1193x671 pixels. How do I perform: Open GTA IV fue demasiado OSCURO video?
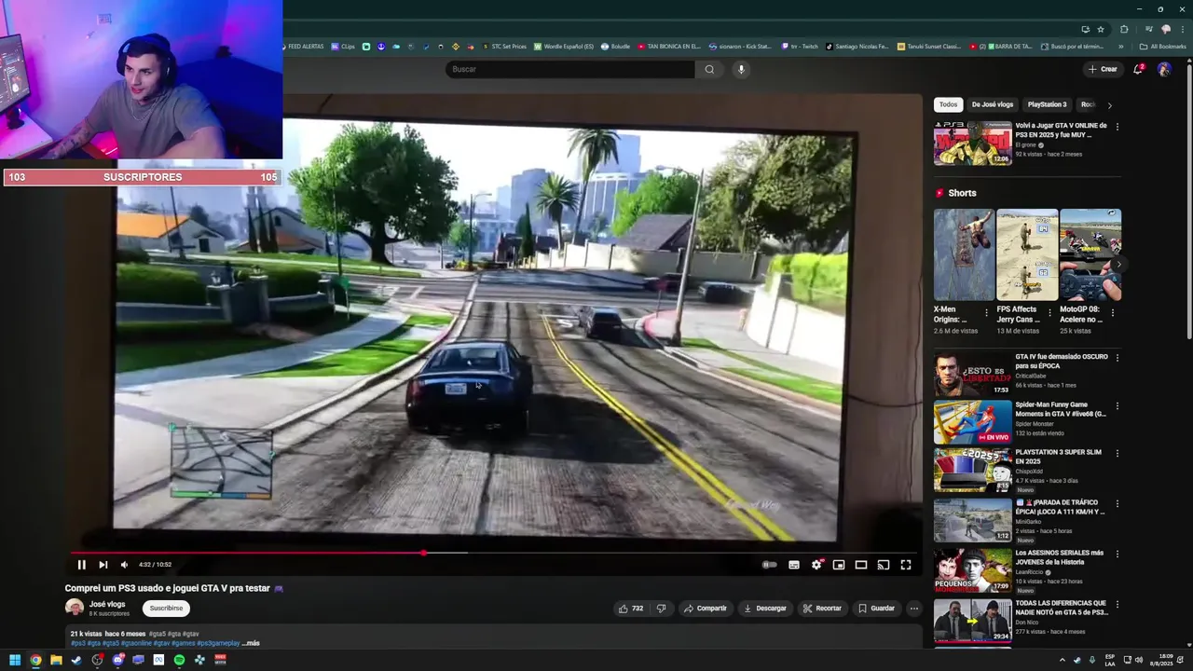[972, 375]
